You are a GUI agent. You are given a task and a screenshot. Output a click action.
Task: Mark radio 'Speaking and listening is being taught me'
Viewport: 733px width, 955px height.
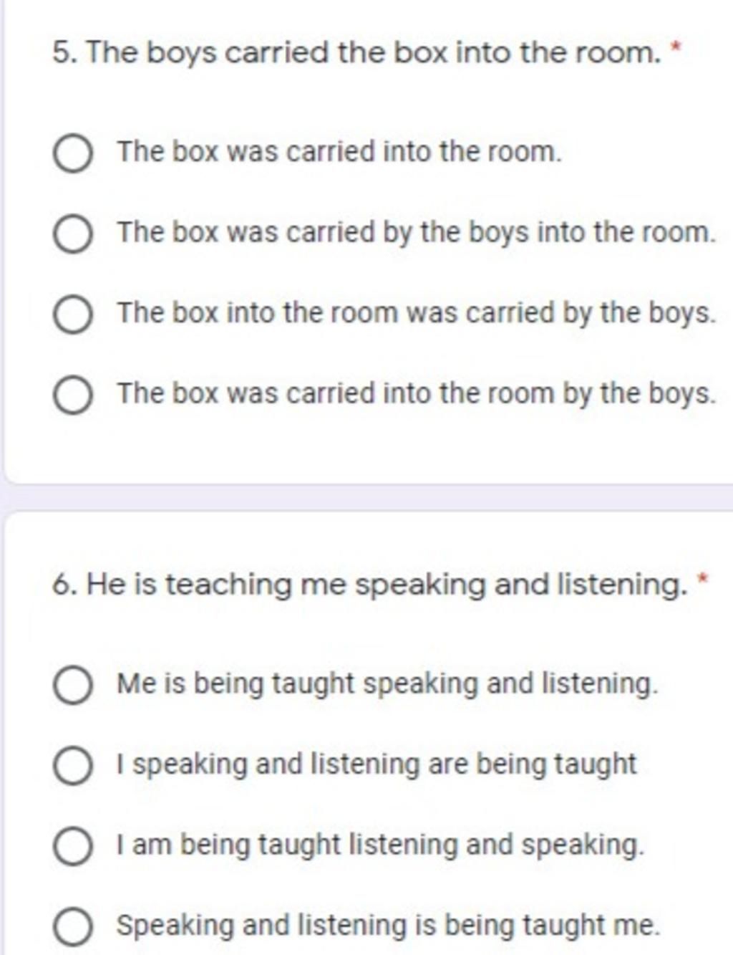(x=72, y=927)
